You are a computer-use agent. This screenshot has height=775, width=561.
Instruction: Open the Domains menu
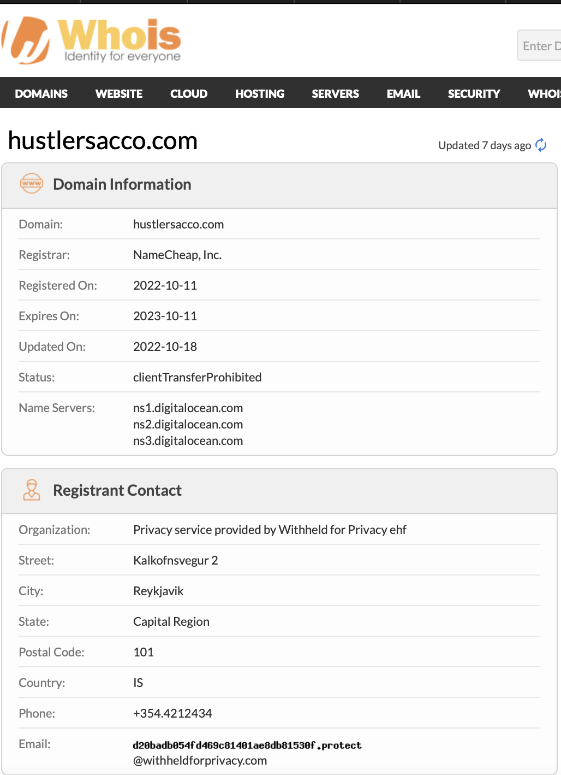(41, 93)
